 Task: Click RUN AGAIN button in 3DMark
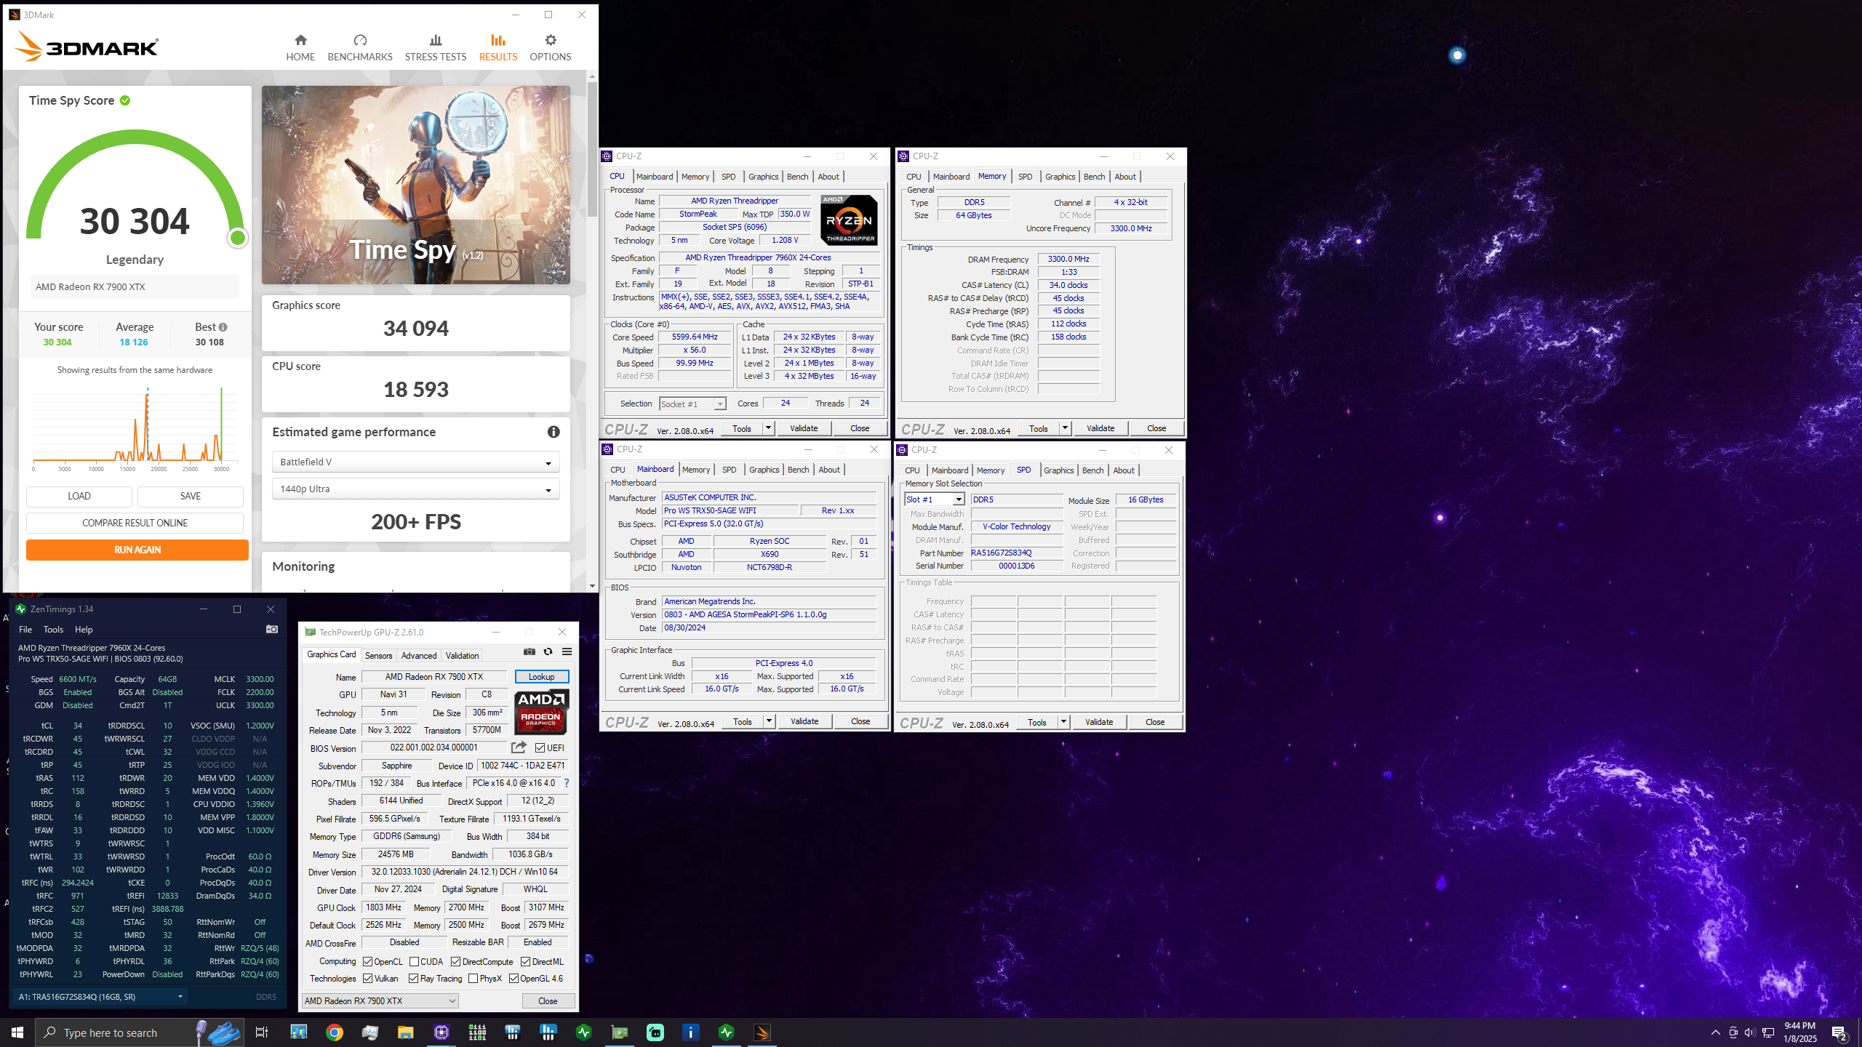pyautogui.click(x=137, y=550)
